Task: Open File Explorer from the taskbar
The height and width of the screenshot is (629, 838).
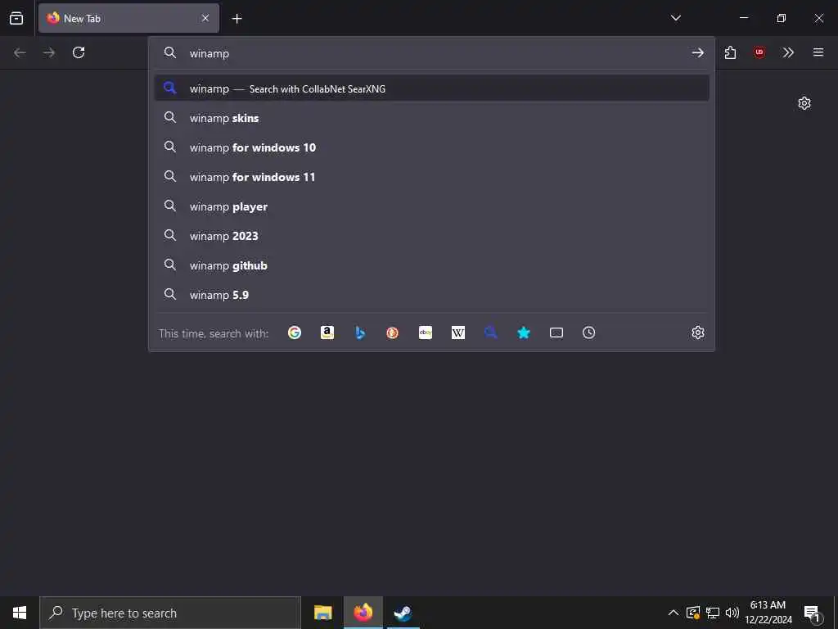Action: 322,613
